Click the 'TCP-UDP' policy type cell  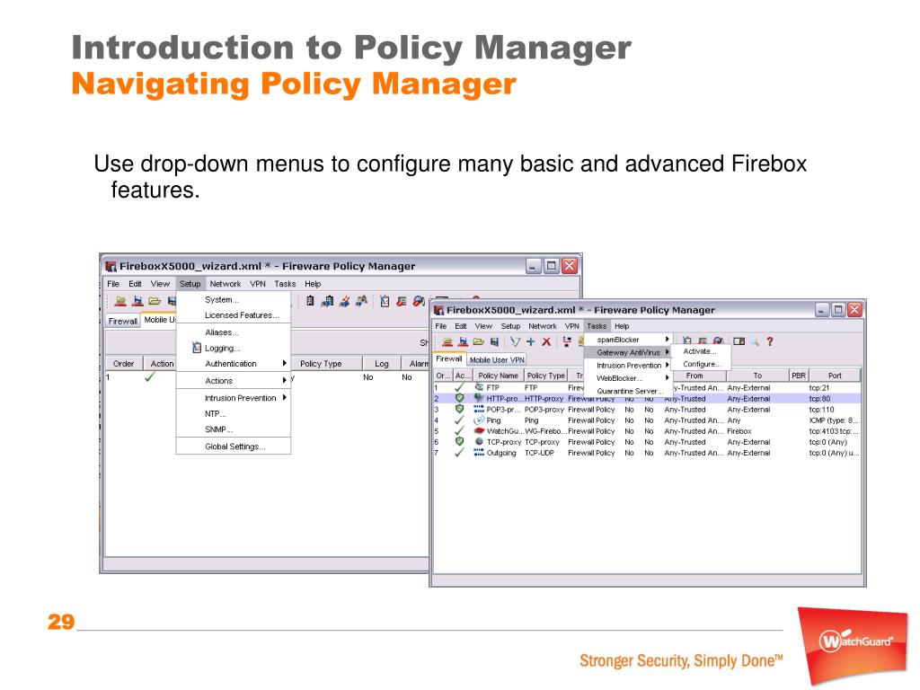(539, 453)
